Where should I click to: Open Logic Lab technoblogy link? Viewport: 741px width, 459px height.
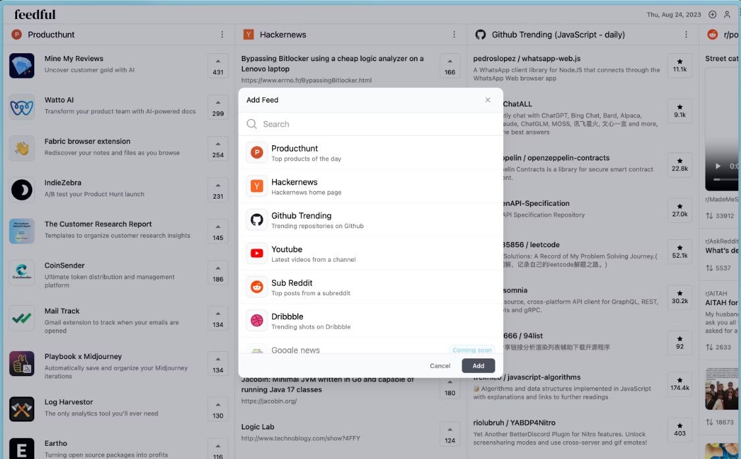[x=300, y=438]
